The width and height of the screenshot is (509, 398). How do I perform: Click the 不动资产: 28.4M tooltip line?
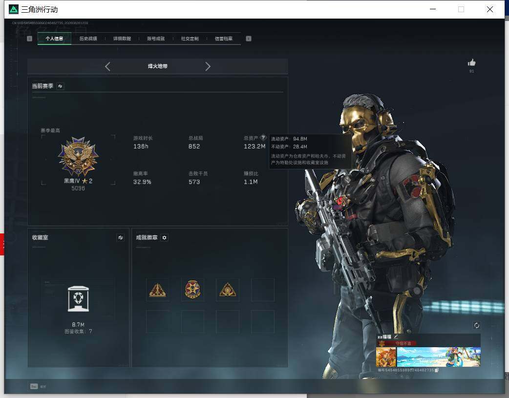click(x=289, y=147)
